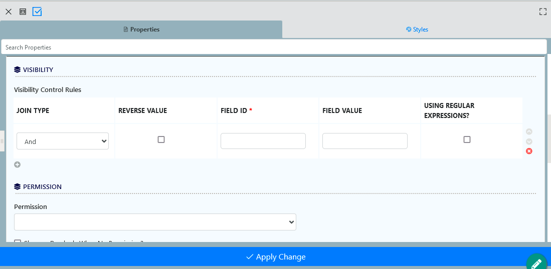551x269 pixels.
Task: Click the 'Visibility Control Rules' label
Action: point(48,89)
